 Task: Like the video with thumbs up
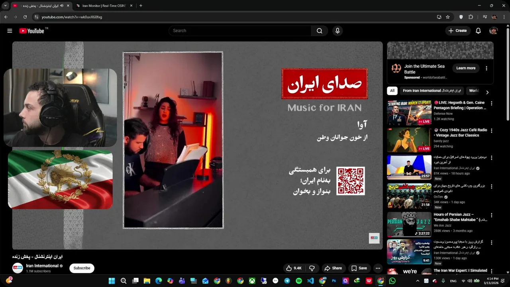coord(294,268)
